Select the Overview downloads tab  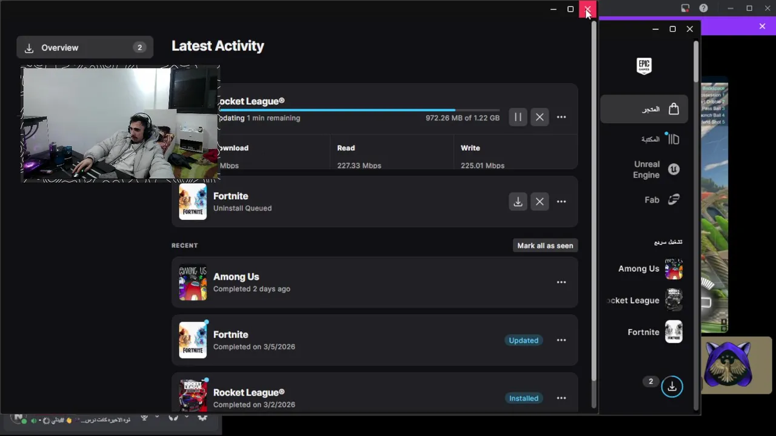85,48
